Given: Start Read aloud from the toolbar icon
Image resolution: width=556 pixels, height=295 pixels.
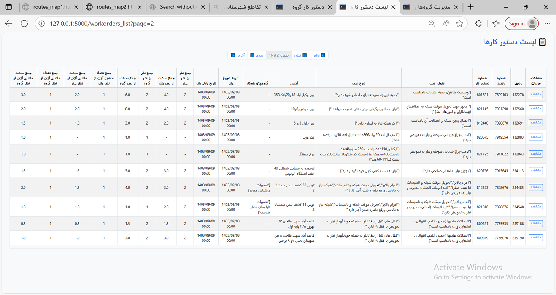Looking at the screenshot, I should (x=445, y=23).
